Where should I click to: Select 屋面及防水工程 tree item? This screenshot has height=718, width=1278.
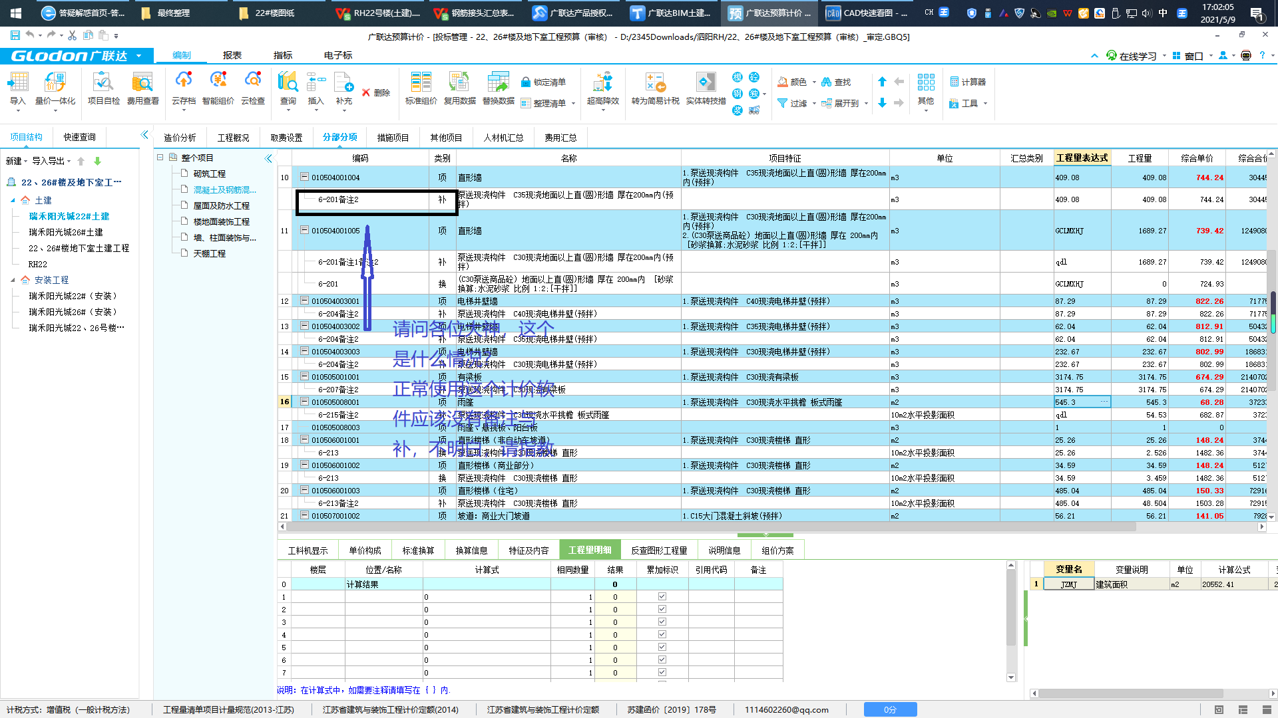(221, 205)
